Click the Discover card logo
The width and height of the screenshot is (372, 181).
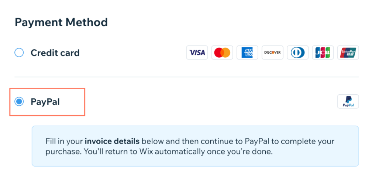(272, 53)
